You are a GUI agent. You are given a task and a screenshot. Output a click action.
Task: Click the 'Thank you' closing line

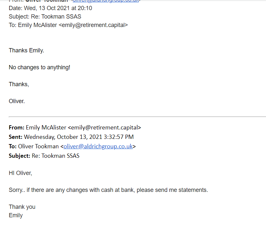tap(22, 207)
